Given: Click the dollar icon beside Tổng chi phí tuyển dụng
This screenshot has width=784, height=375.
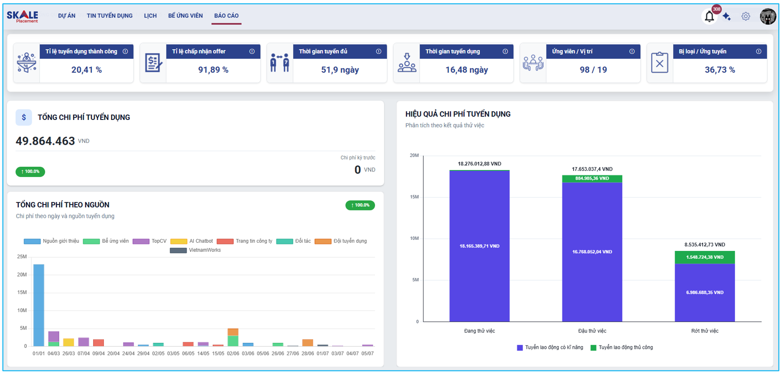Looking at the screenshot, I should coord(24,118).
